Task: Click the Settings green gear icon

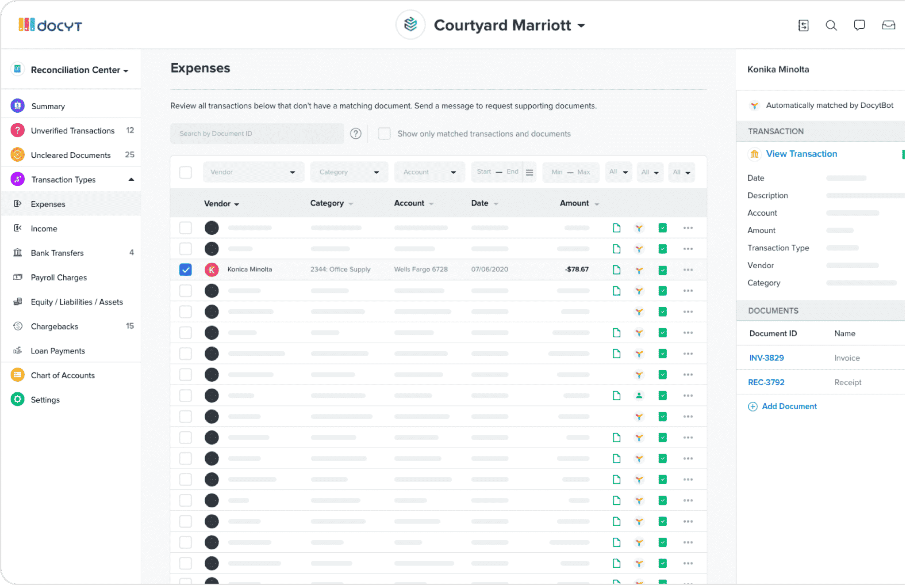Action: coord(17,399)
